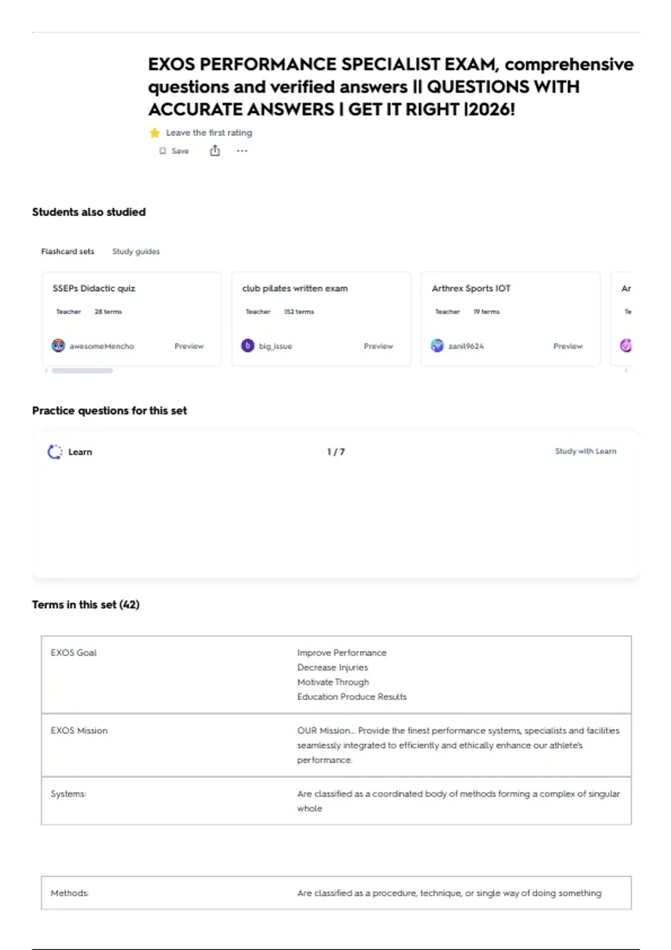Preview the Arthrex Sports IOT set
The width and height of the screenshot is (671, 950).
(568, 346)
